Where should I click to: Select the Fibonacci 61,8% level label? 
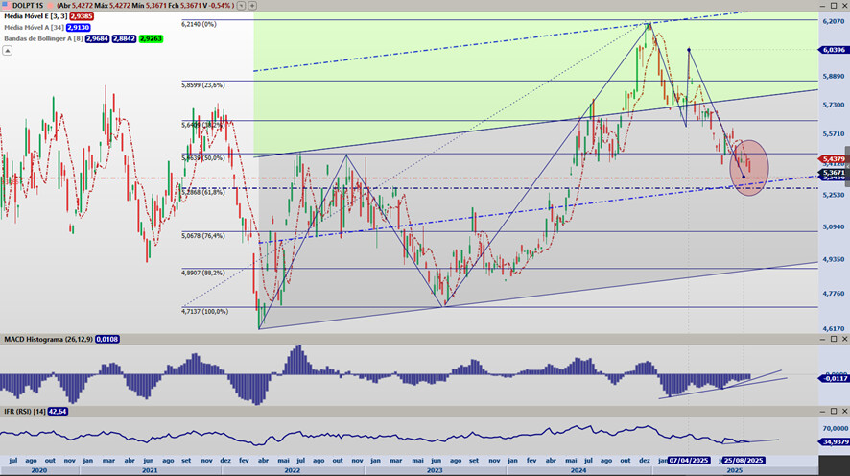click(203, 193)
